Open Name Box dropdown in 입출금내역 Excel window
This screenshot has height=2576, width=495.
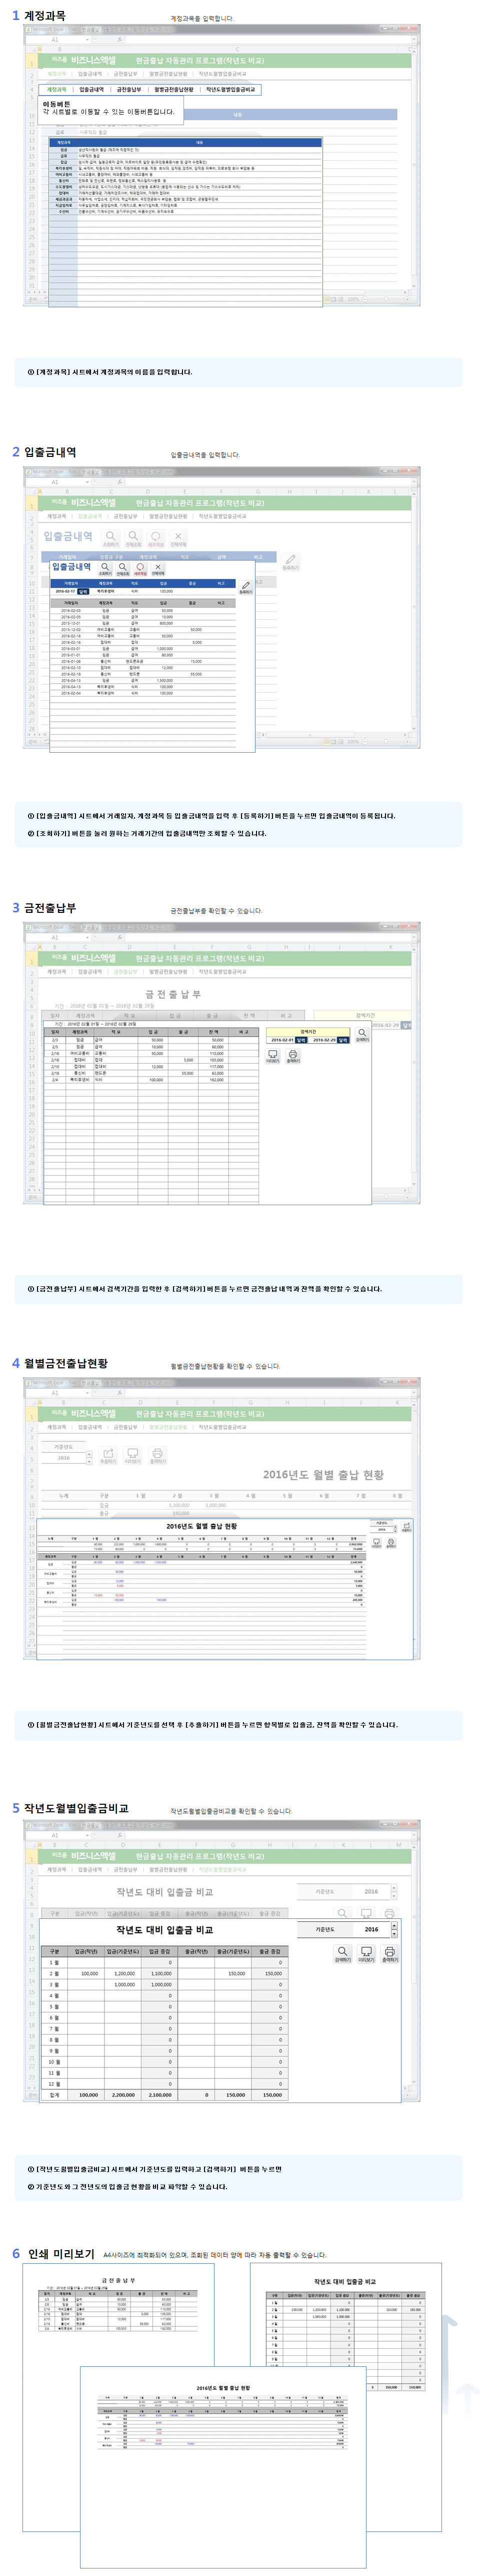[x=88, y=482]
